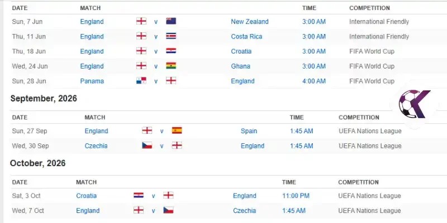Click the Panama flag icon
The height and width of the screenshot is (223, 447).
pos(141,80)
